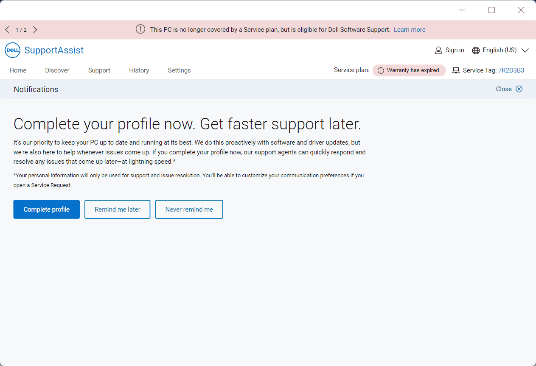Click the Service plan: label
Screen dimensions: 536x366
point(352,70)
